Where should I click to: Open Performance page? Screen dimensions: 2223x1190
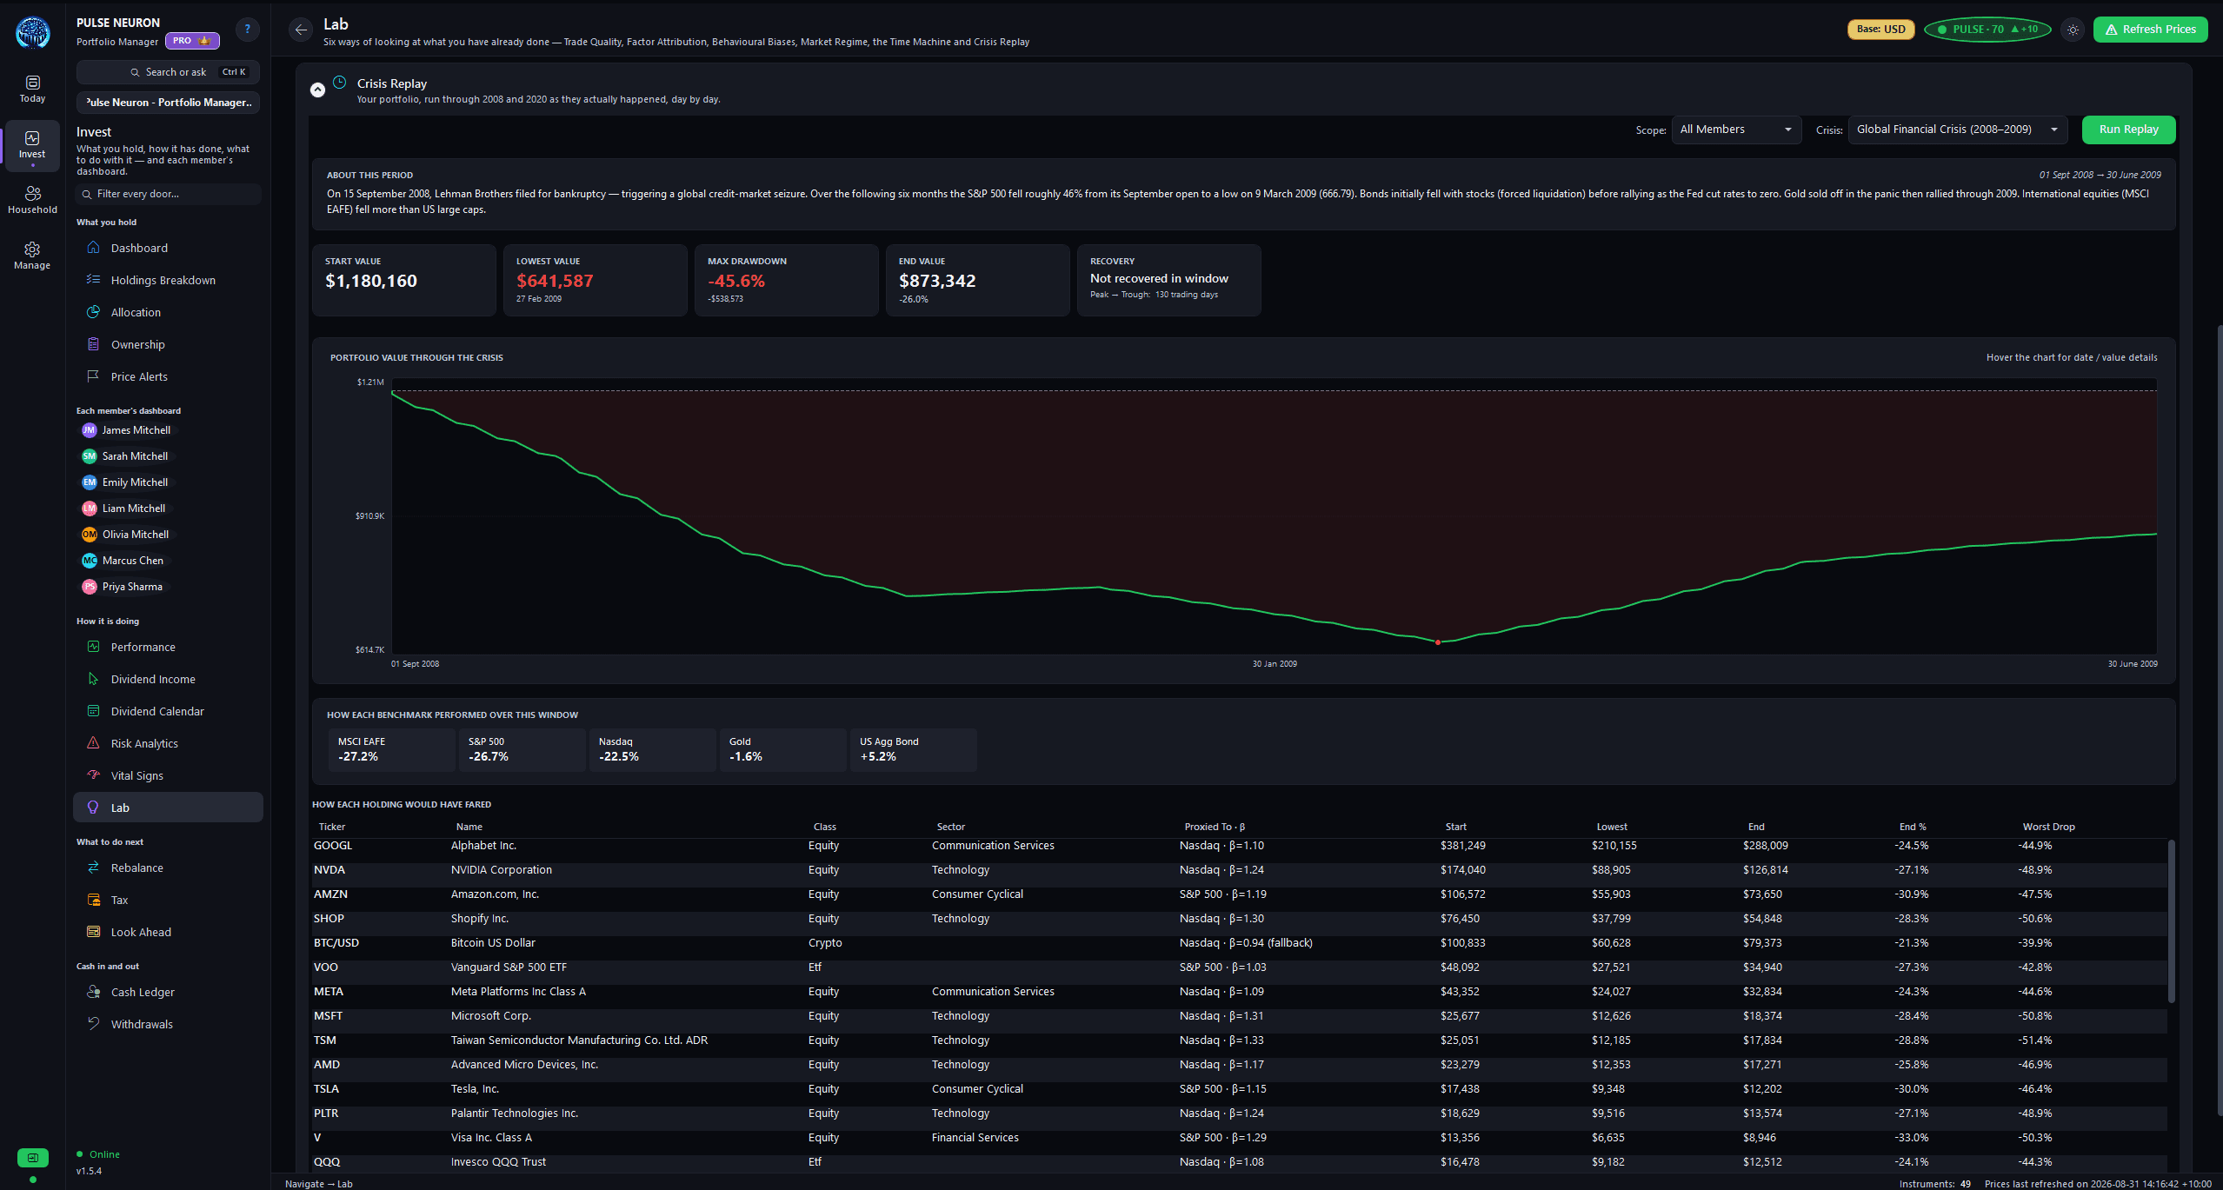click(168, 647)
